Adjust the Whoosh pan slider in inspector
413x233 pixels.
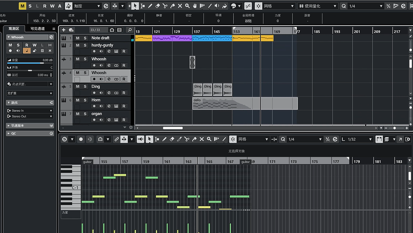click(30, 70)
